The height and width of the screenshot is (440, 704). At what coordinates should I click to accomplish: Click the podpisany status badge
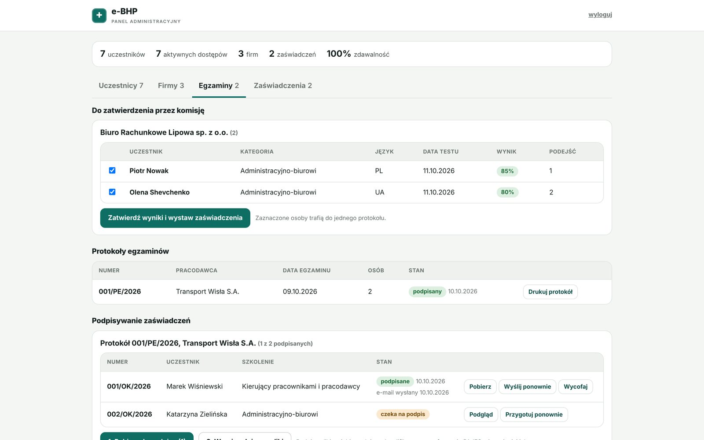click(427, 291)
